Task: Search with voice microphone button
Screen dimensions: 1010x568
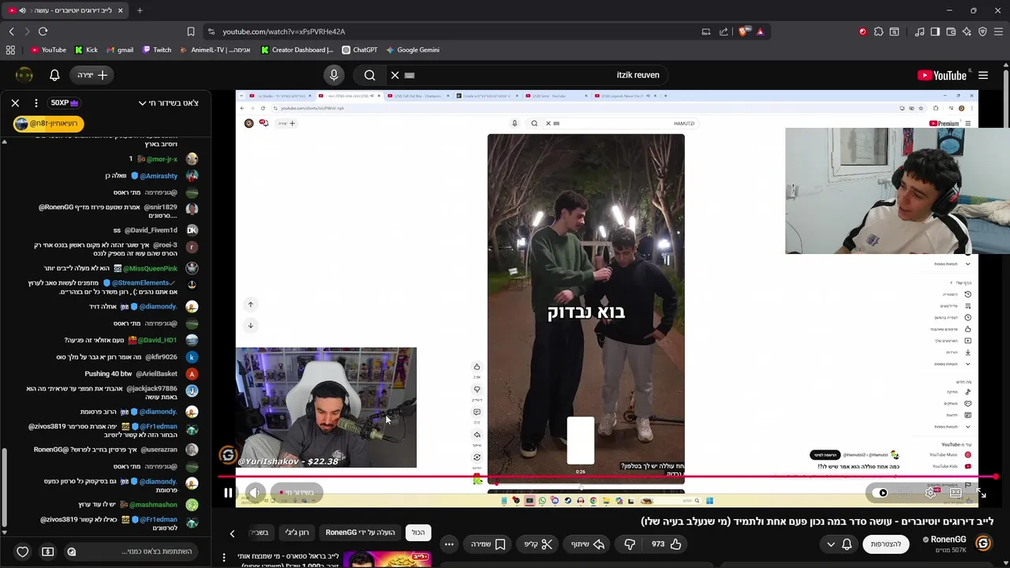Action: pyautogui.click(x=334, y=75)
